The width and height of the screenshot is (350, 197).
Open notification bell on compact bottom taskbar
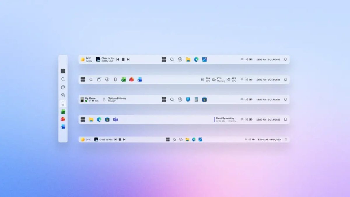click(x=286, y=140)
